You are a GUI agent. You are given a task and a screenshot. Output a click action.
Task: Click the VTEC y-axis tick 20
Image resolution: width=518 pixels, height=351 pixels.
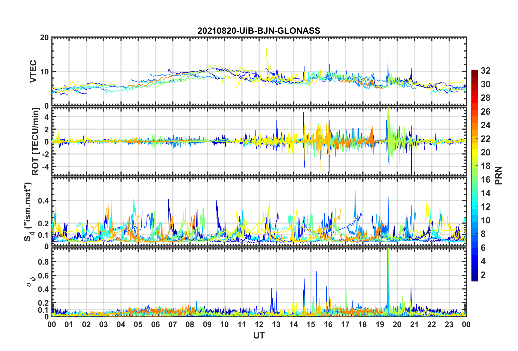pyautogui.click(x=44, y=37)
